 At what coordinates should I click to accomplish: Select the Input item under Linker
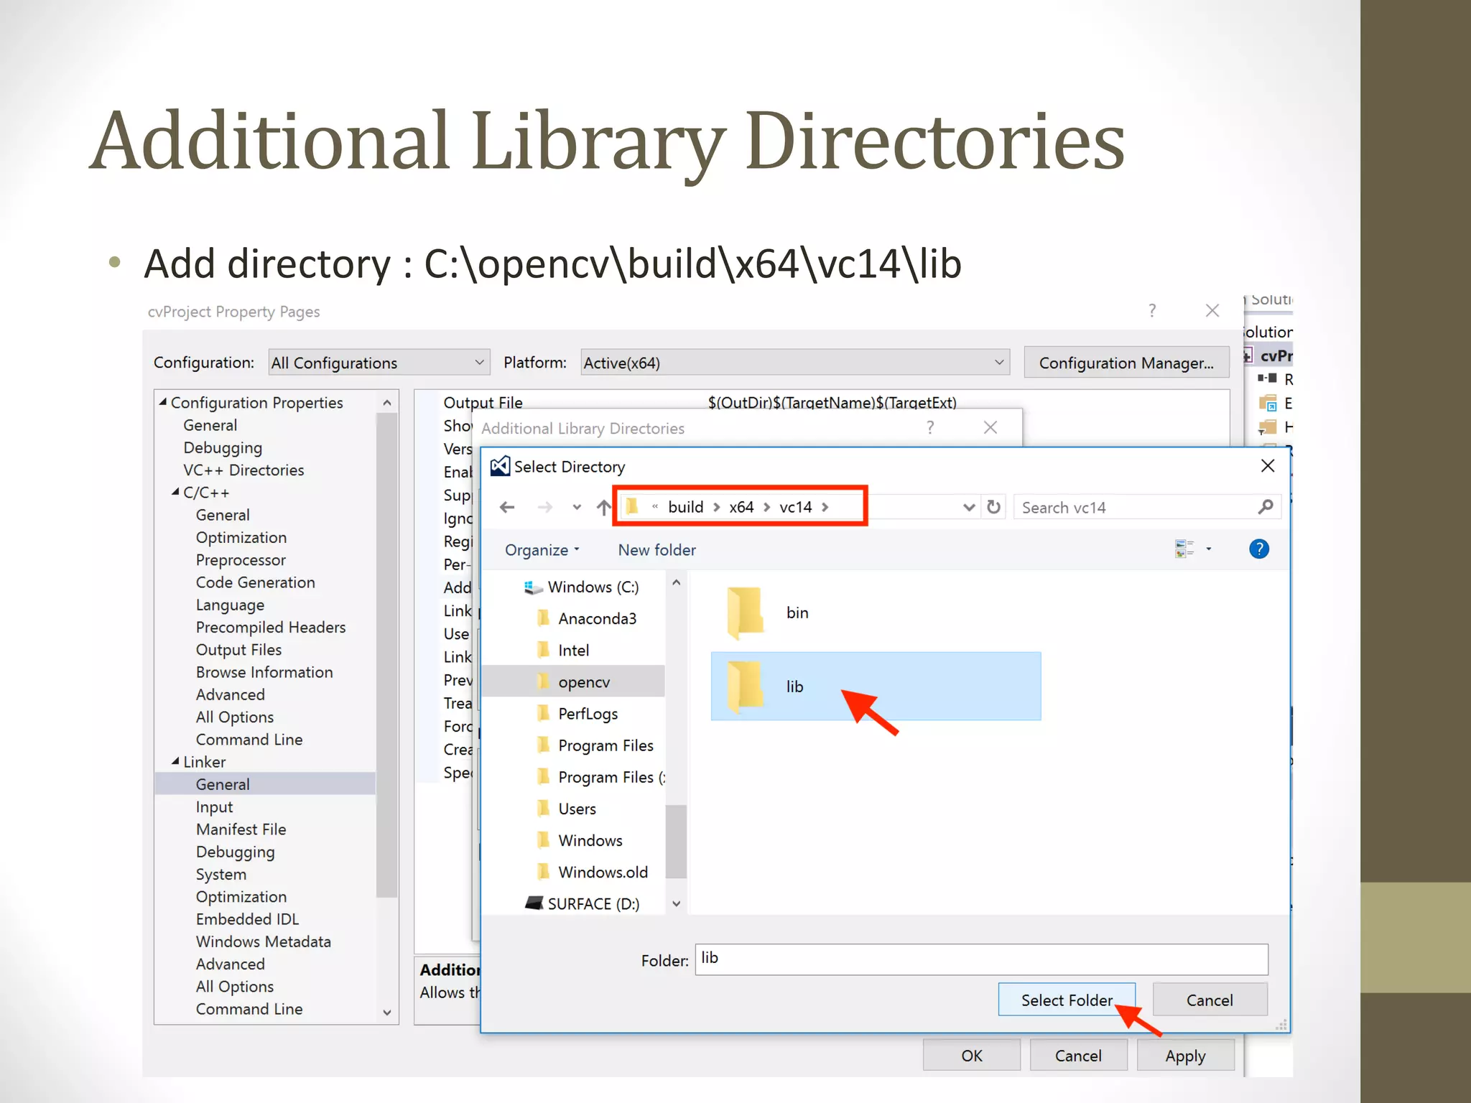point(214,807)
